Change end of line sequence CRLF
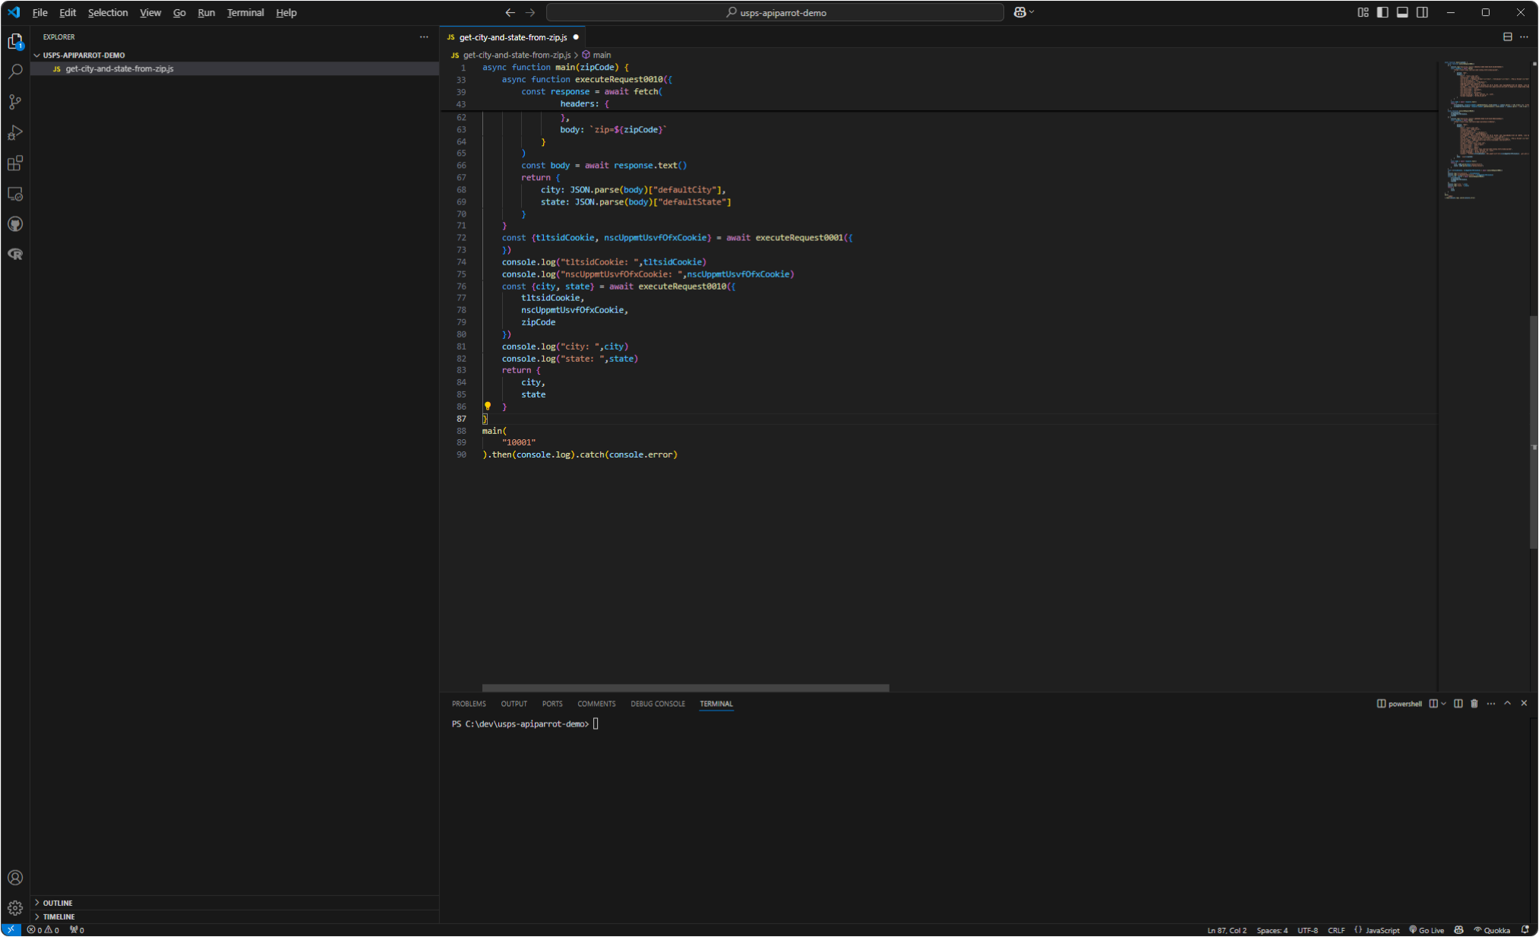Screen dimensions: 1539x937 pos(1336,929)
